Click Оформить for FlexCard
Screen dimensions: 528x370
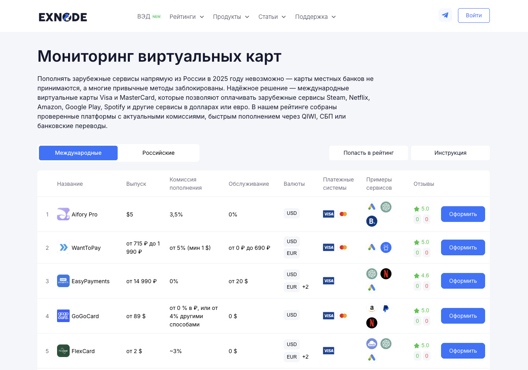tap(463, 351)
